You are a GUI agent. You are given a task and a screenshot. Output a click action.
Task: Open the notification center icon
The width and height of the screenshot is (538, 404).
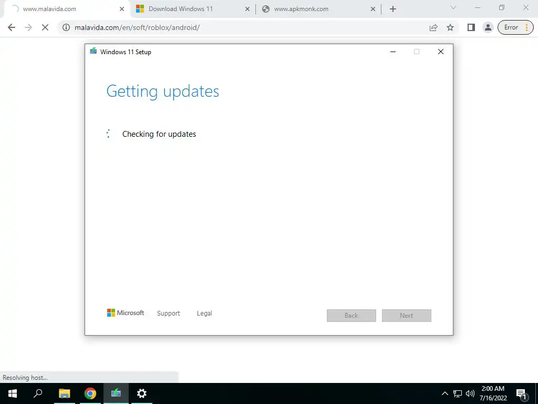tap(521, 393)
